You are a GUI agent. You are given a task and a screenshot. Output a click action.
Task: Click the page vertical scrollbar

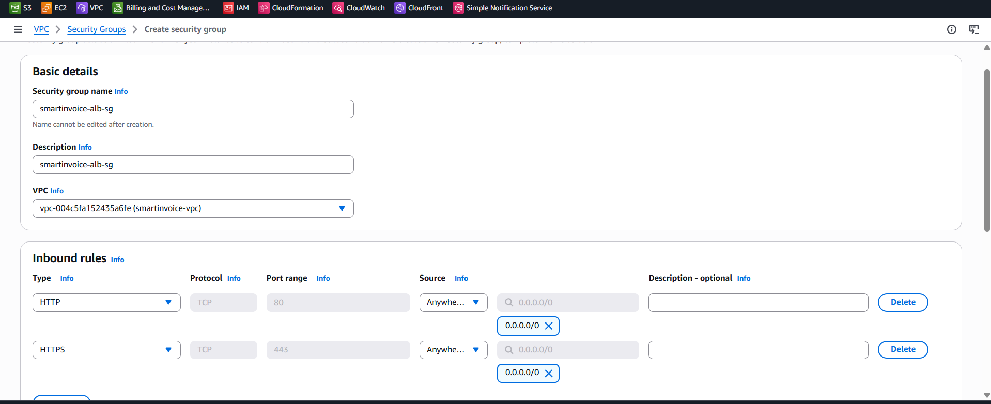[x=986, y=150]
